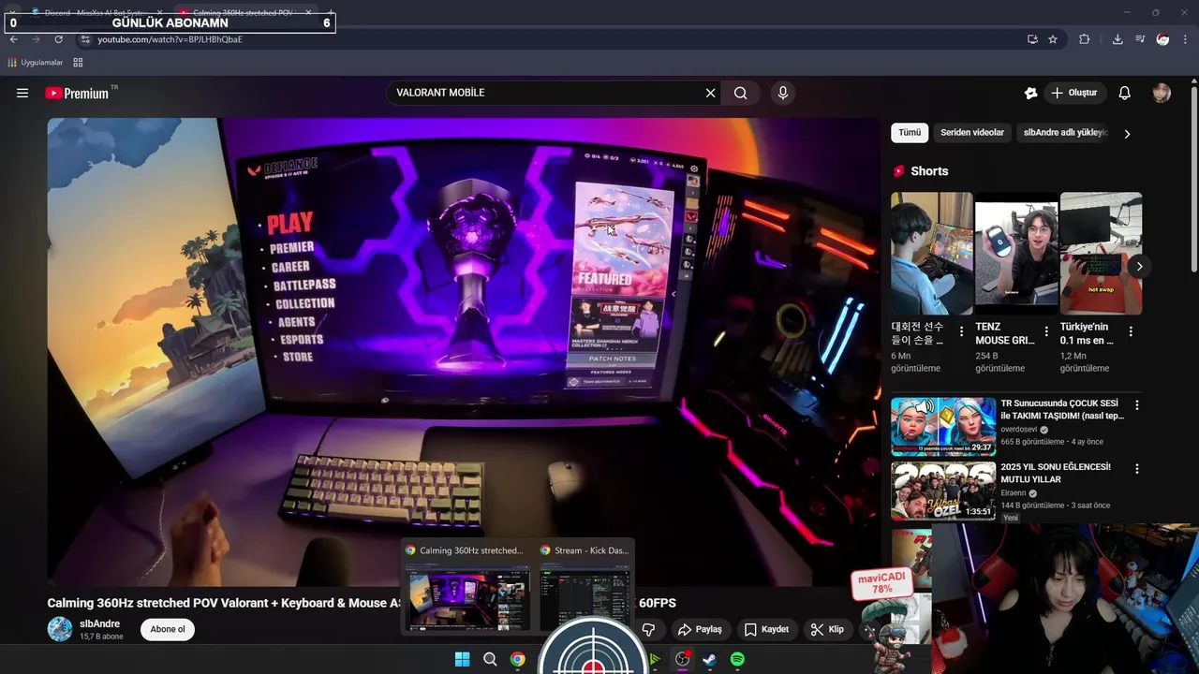Select the Tümü filter chip

point(910,133)
